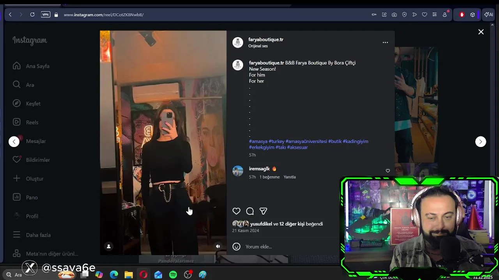Open Spotify from the taskbar

coord(173,275)
